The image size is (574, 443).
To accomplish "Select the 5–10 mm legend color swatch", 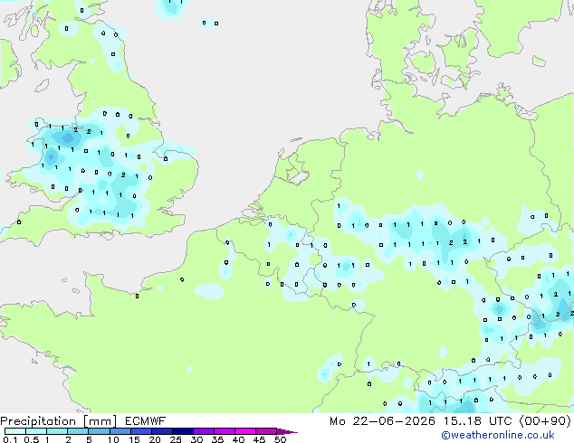I will click(99, 431).
